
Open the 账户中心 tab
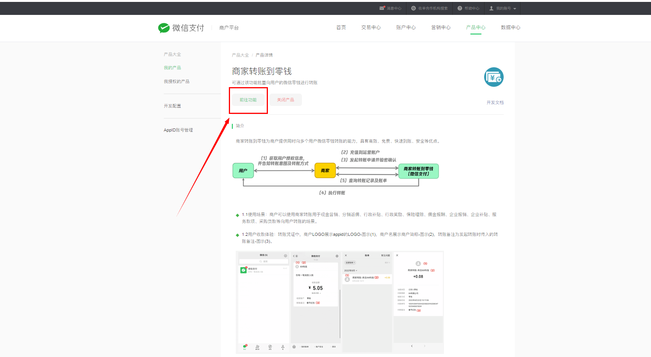click(406, 28)
